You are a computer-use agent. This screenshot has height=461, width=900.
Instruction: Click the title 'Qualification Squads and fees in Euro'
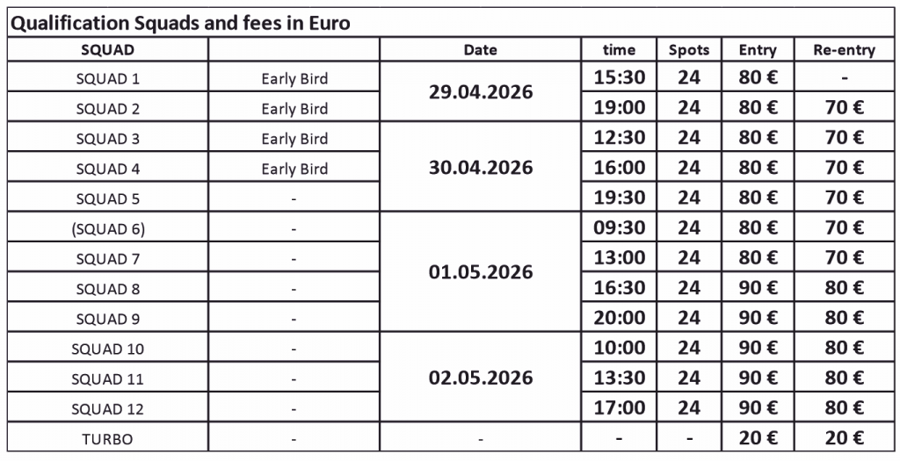point(179,23)
